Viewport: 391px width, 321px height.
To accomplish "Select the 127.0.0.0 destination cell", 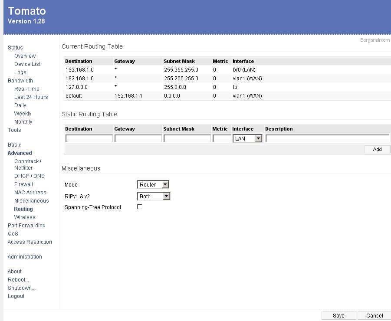I will 76,87.
